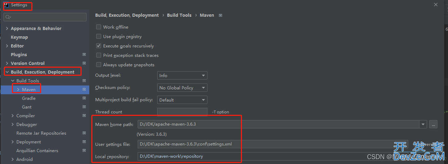Open the Checksum policy dropdown
The image size is (448, 164).
(182, 88)
